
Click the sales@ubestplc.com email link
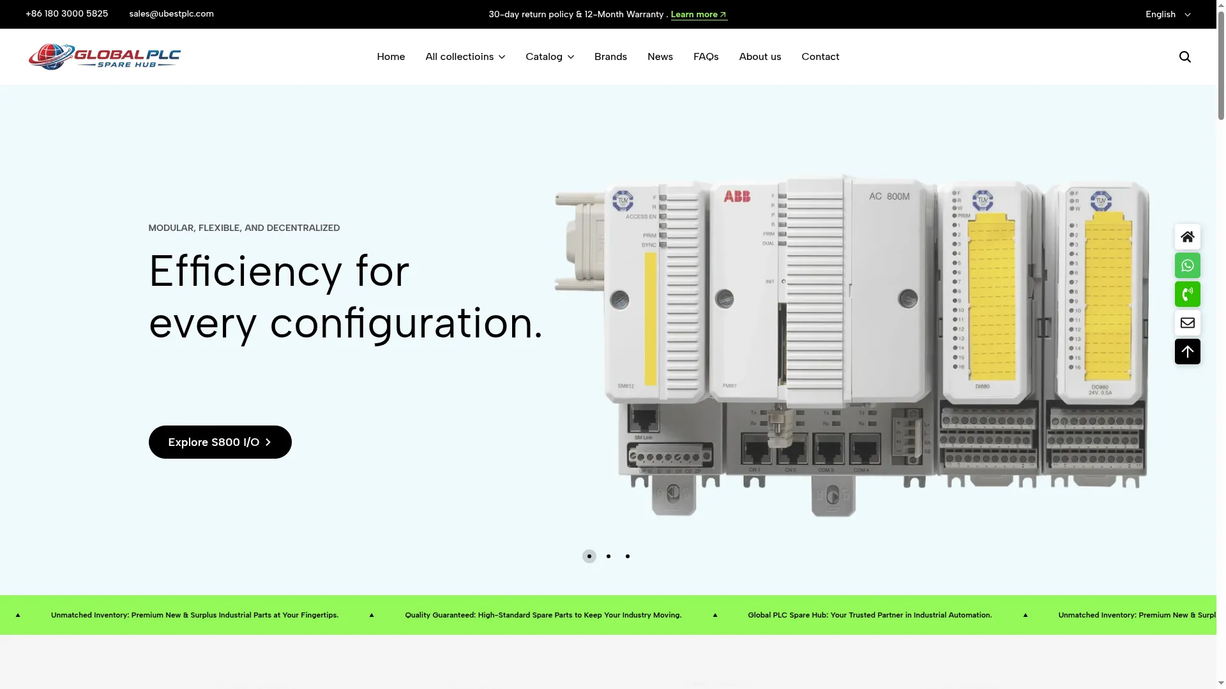[171, 13]
